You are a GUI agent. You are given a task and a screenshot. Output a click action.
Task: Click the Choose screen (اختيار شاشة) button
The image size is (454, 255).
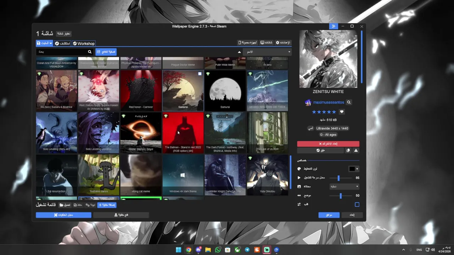pos(63,34)
